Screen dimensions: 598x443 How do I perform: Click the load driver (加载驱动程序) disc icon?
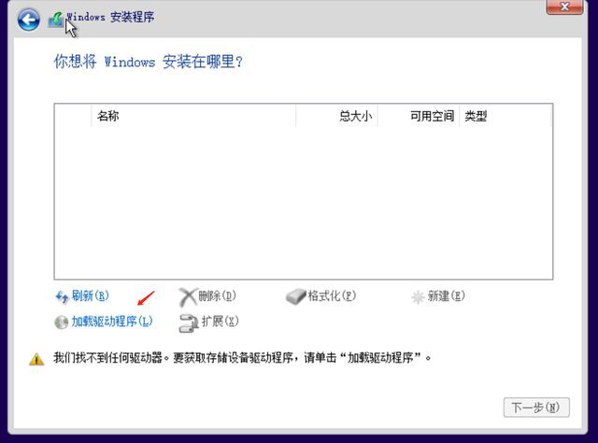tap(63, 322)
